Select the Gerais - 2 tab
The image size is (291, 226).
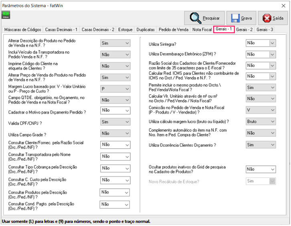[244, 30]
